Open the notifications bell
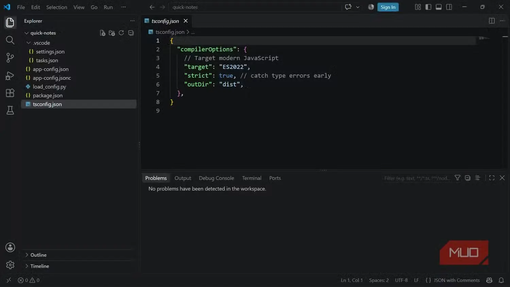 (501, 280)
